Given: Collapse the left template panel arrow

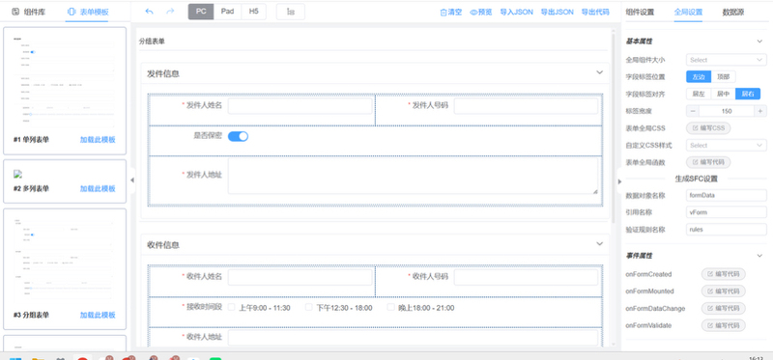Looking at the screenshot, I should click(131, 180).
